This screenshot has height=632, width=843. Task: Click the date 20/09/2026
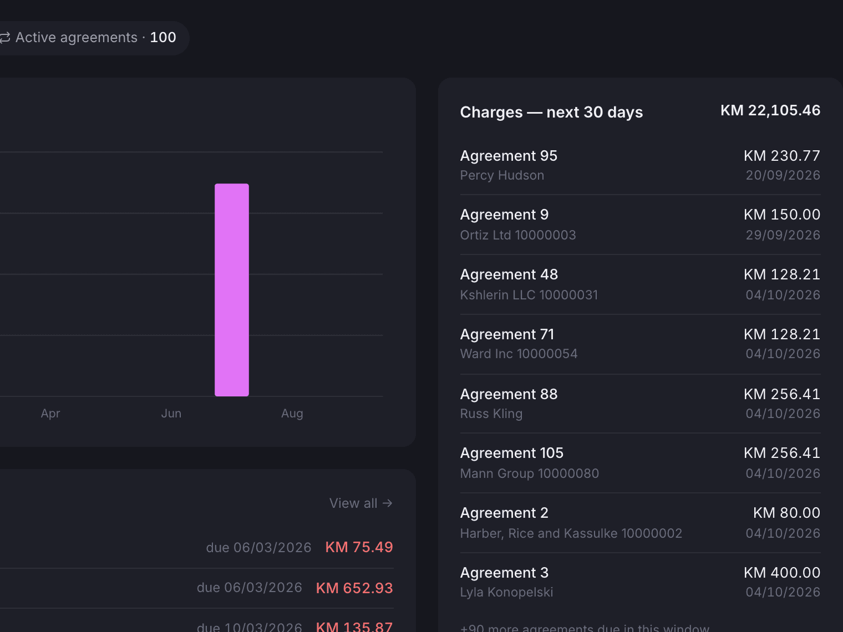(x=783, y=175)
